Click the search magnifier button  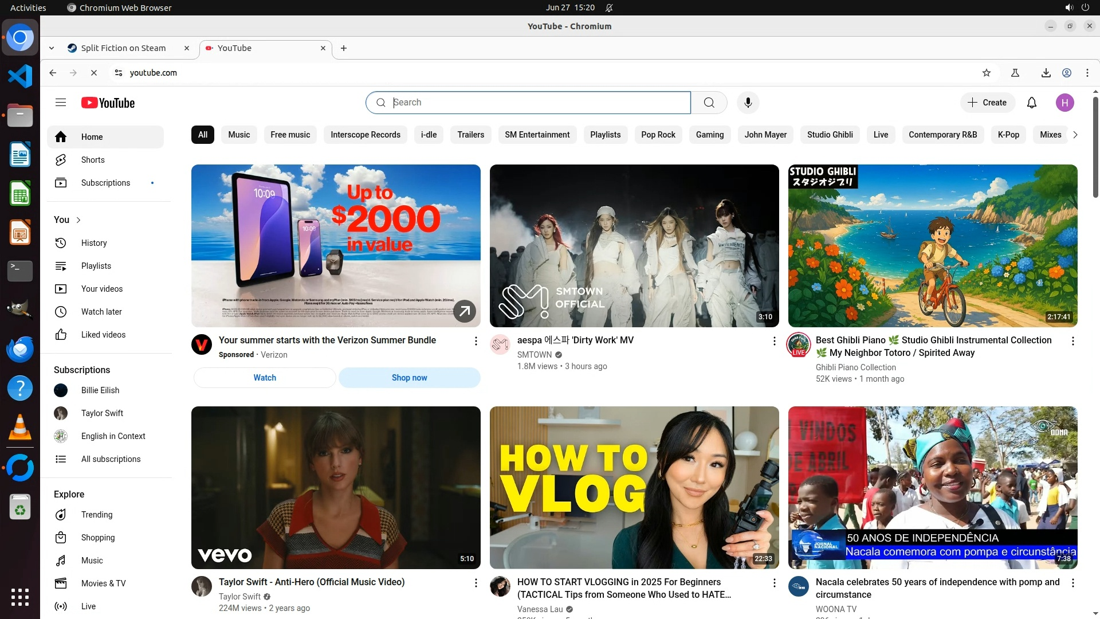(709, 103)
